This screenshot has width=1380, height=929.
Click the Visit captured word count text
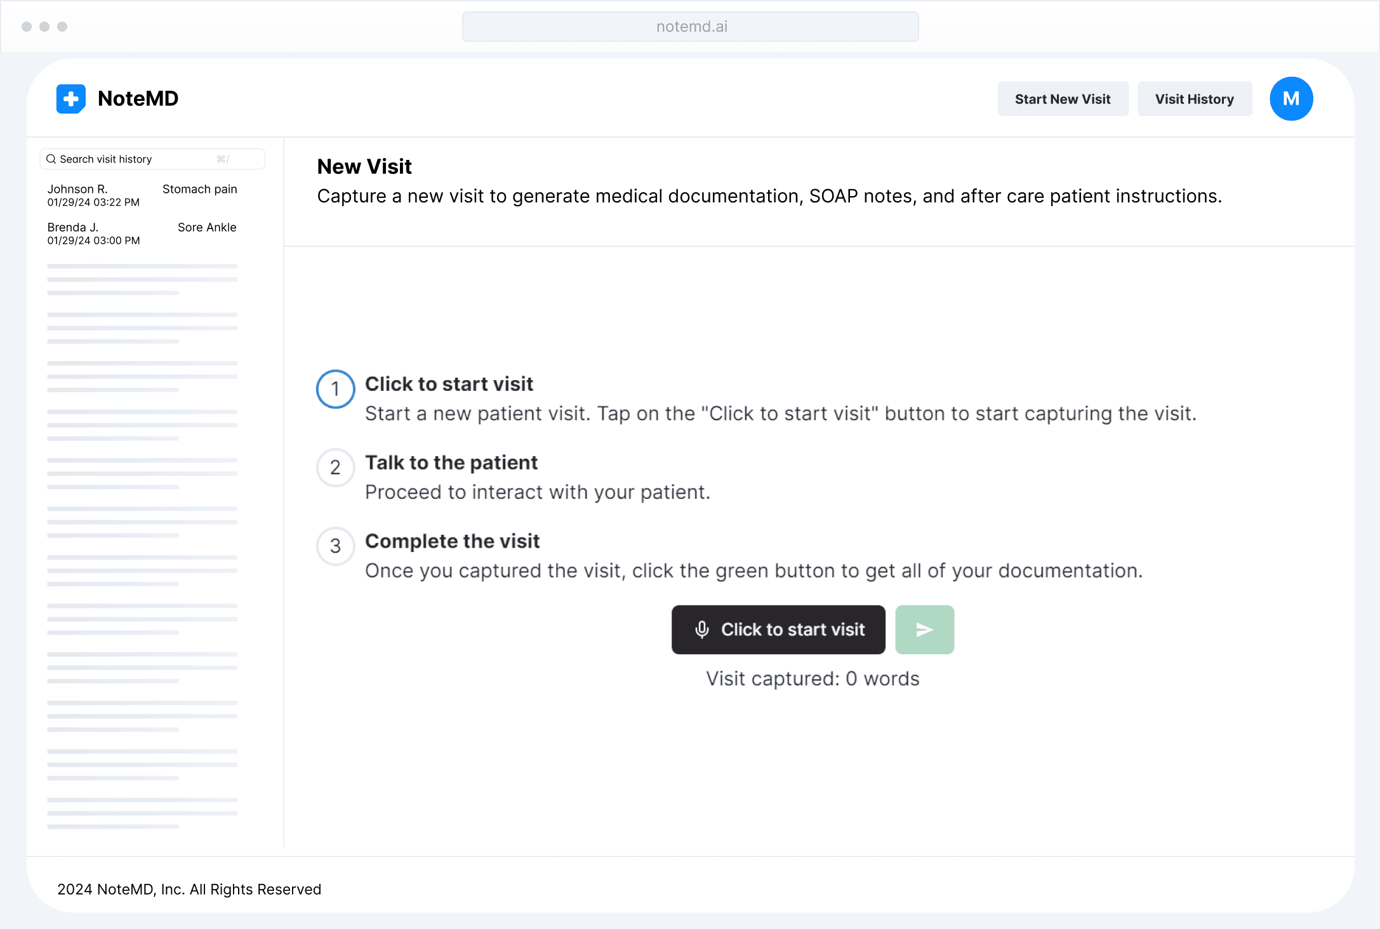pos(812,679)
